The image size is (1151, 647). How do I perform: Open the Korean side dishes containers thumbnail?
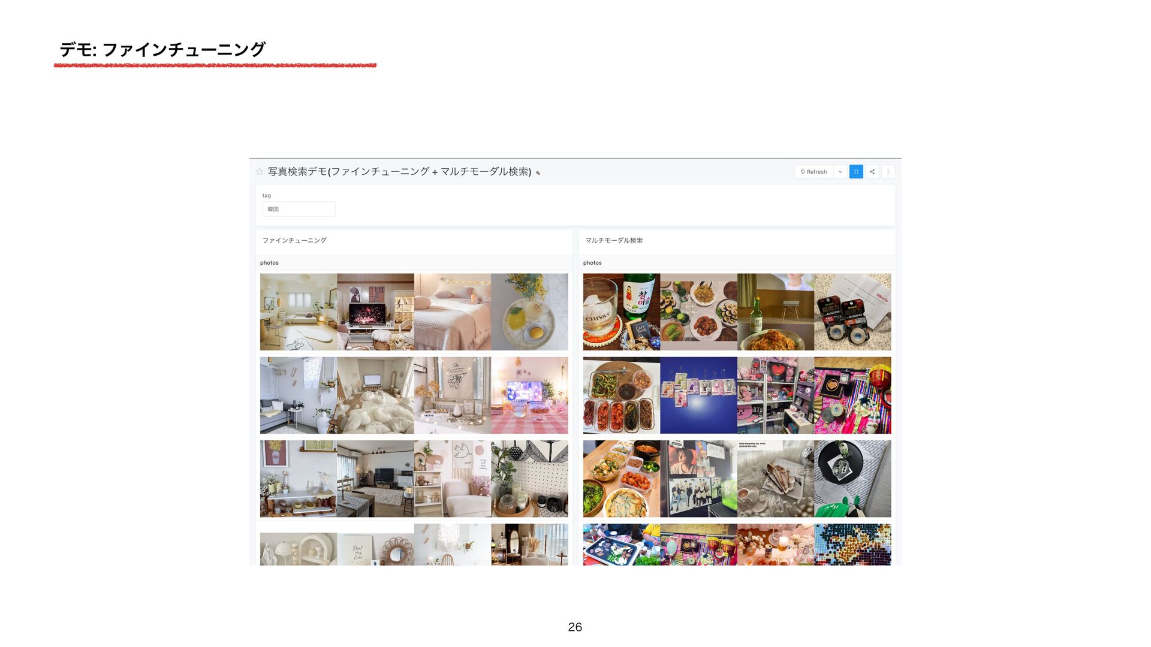[621, 395]
